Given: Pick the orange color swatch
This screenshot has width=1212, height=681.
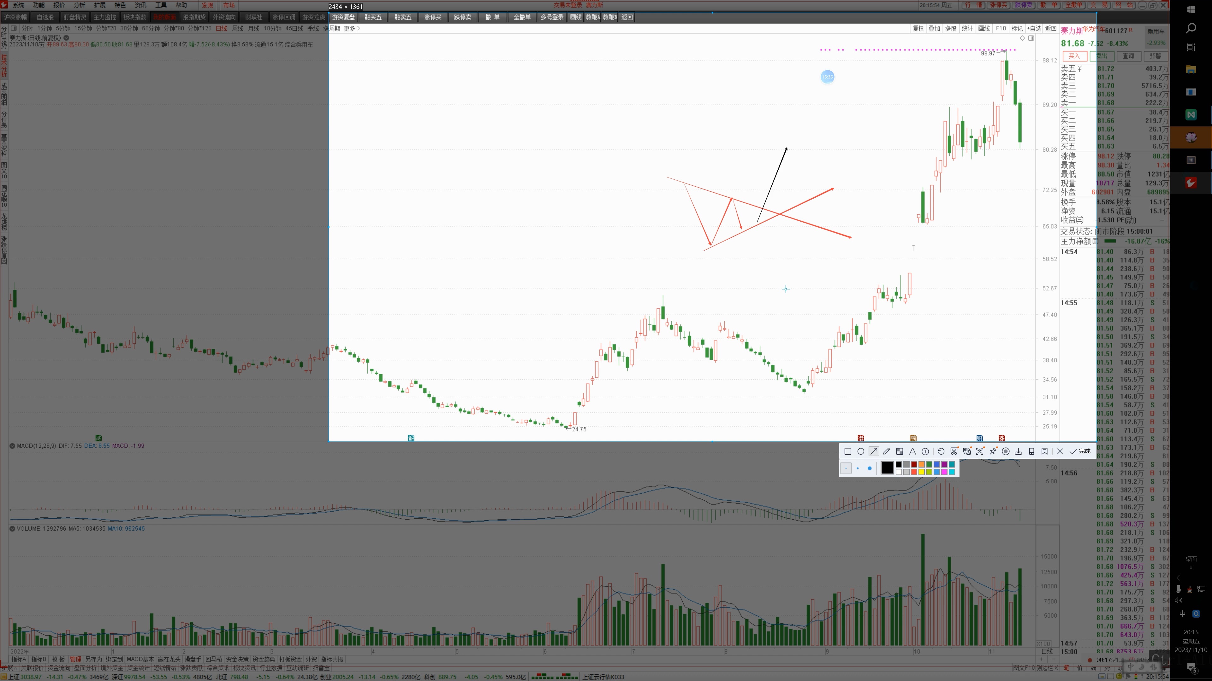Looking at the screenshot, I should pos(921,464).
